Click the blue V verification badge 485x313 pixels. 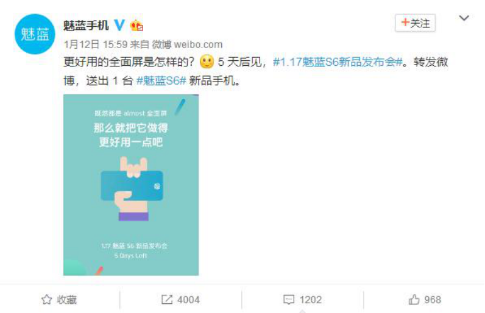[x=119, y=25]
